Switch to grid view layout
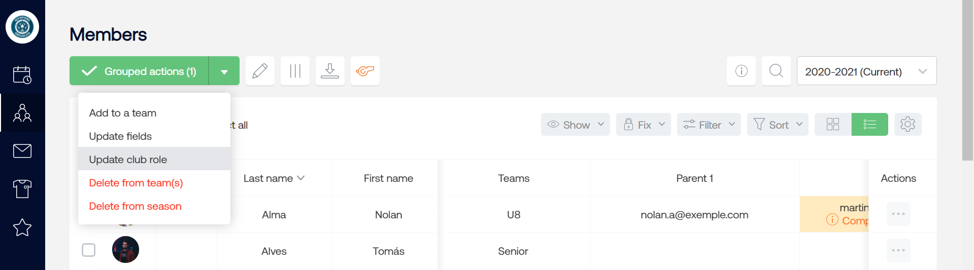 click(833, 124)
